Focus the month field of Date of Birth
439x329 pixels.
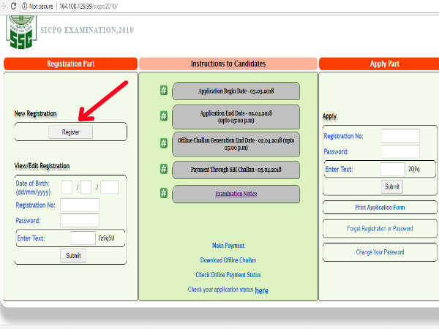point(86,187)
